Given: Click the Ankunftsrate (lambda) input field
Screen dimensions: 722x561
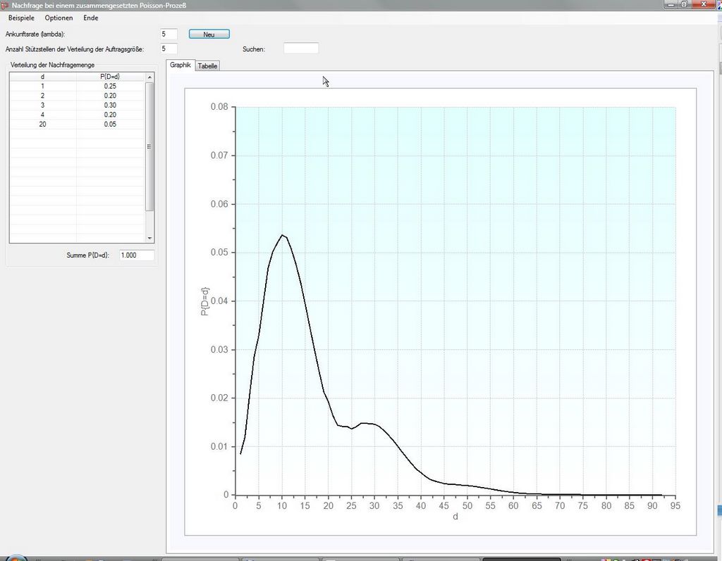Looking at the screenshot, I should pyautogui.click(x=169, y=34).
